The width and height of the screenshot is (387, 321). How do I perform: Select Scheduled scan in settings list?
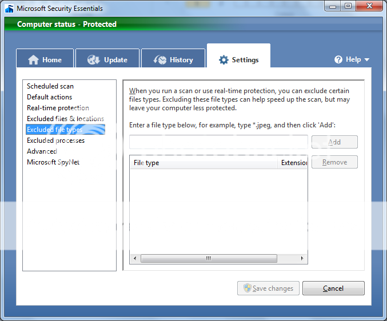click(50, 86)
